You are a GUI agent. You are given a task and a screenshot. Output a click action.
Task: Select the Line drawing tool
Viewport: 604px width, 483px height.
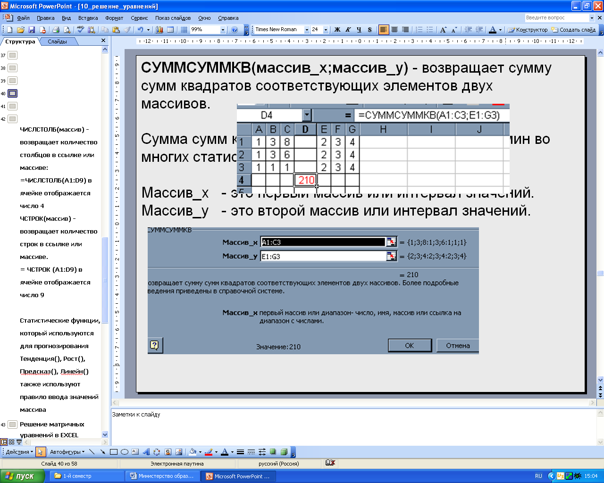pos(92,452)
